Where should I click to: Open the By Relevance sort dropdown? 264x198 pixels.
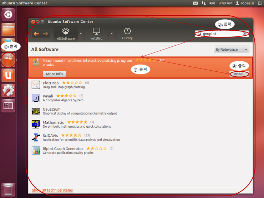232,50
